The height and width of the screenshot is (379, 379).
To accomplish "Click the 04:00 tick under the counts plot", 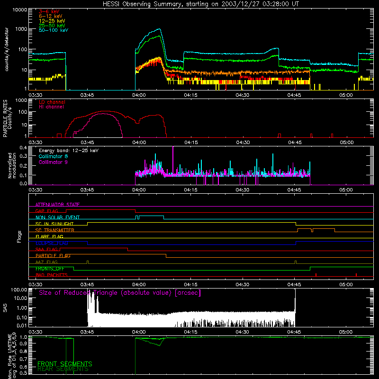I will [x=139, y=95].
